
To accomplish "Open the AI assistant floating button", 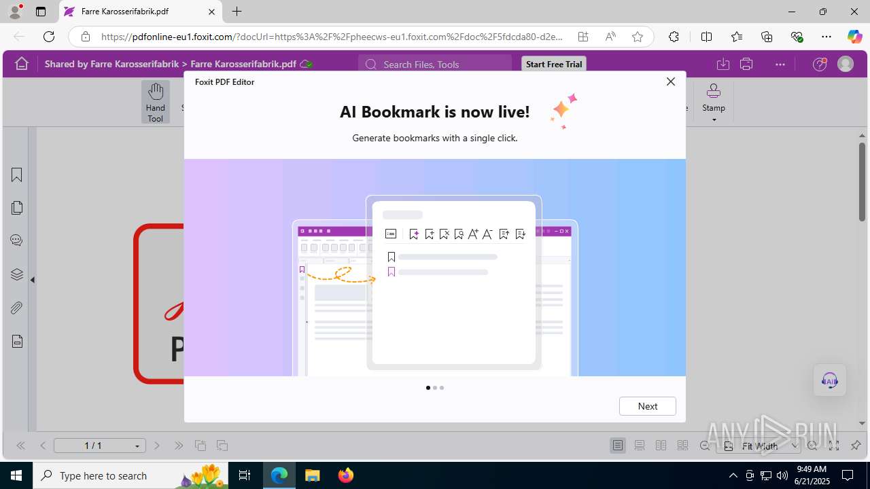I will pos(830,380).
